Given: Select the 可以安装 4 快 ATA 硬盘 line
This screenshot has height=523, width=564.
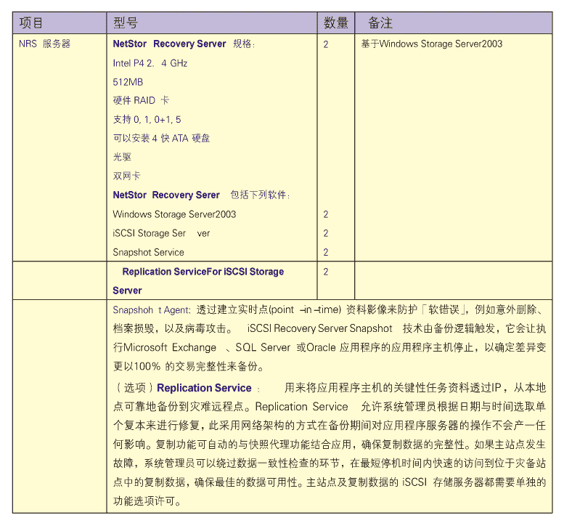Looking at the screenshot, I should pos(161,138).
